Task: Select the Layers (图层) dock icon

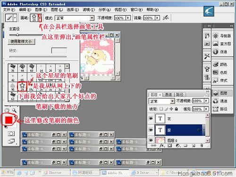Action: click(x=215, y=93)
